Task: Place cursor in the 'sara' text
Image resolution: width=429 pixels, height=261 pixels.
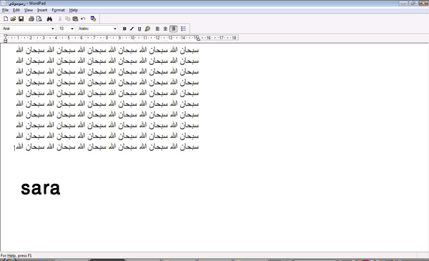Action: (x=41, y=188)
